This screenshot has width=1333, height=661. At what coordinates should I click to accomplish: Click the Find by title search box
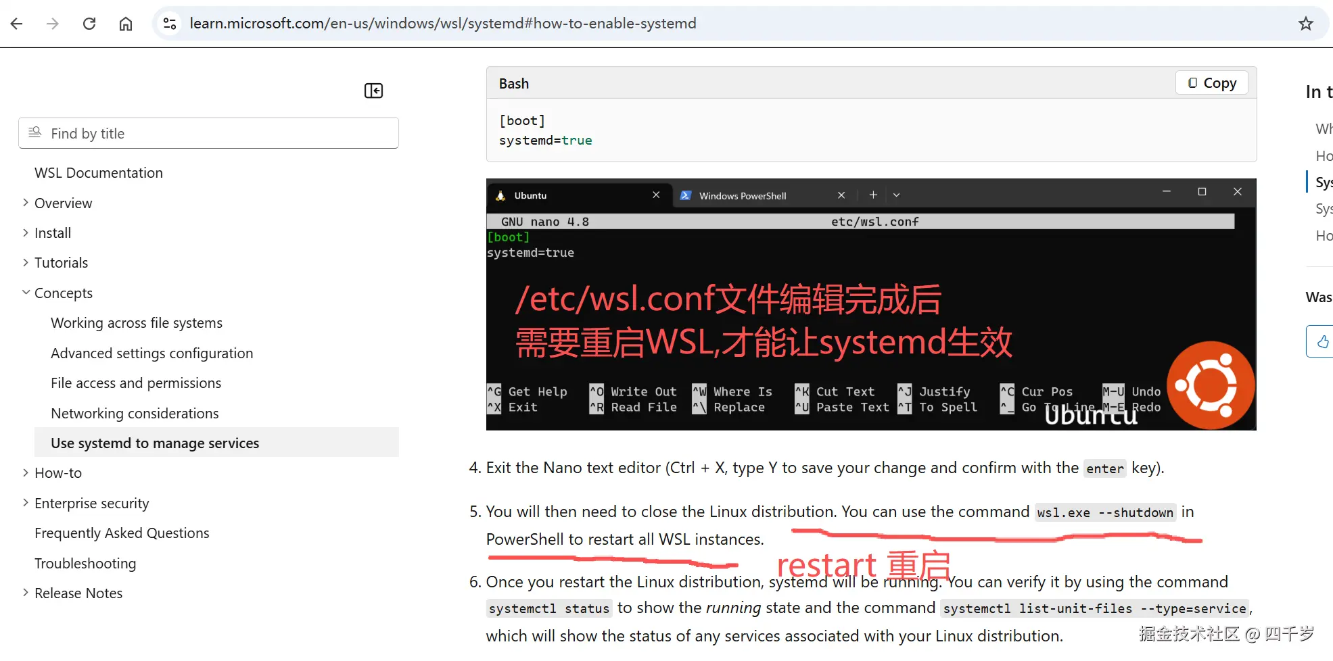pos(208,133)
